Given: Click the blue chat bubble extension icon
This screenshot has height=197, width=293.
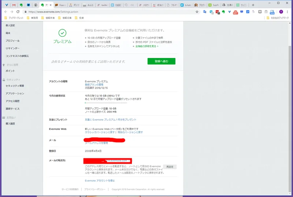Looking at the screenshot, I should click(x=242, y=12).
